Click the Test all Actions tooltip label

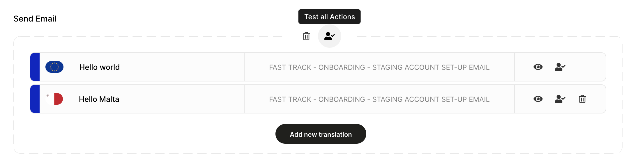pyautogui.click(x=329, y=17)
